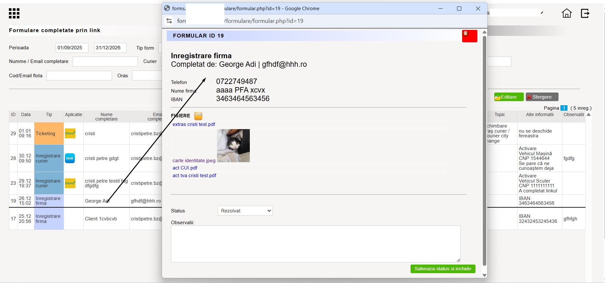Save with Salveaza status si inchide
This screenshot has height=283, width=605.
click(443, 269)
